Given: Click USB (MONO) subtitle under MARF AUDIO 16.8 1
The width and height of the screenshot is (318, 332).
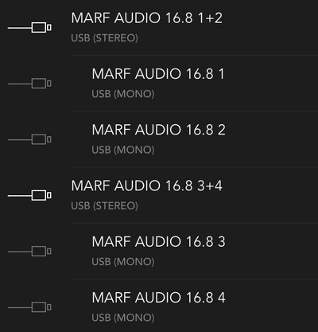Looking at the screenshot, I should pos(123,94).
